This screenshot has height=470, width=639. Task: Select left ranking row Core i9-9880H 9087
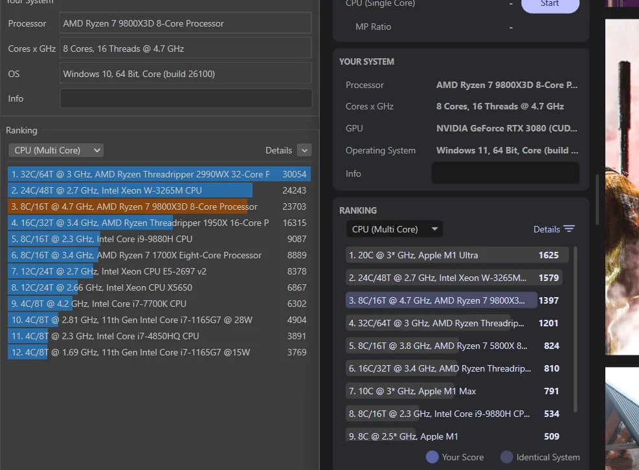[x=159, y=239]
